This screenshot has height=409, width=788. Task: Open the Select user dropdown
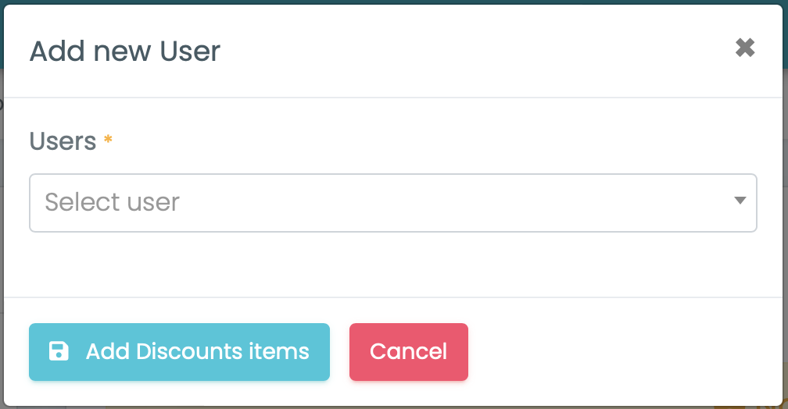coord(392,203)
